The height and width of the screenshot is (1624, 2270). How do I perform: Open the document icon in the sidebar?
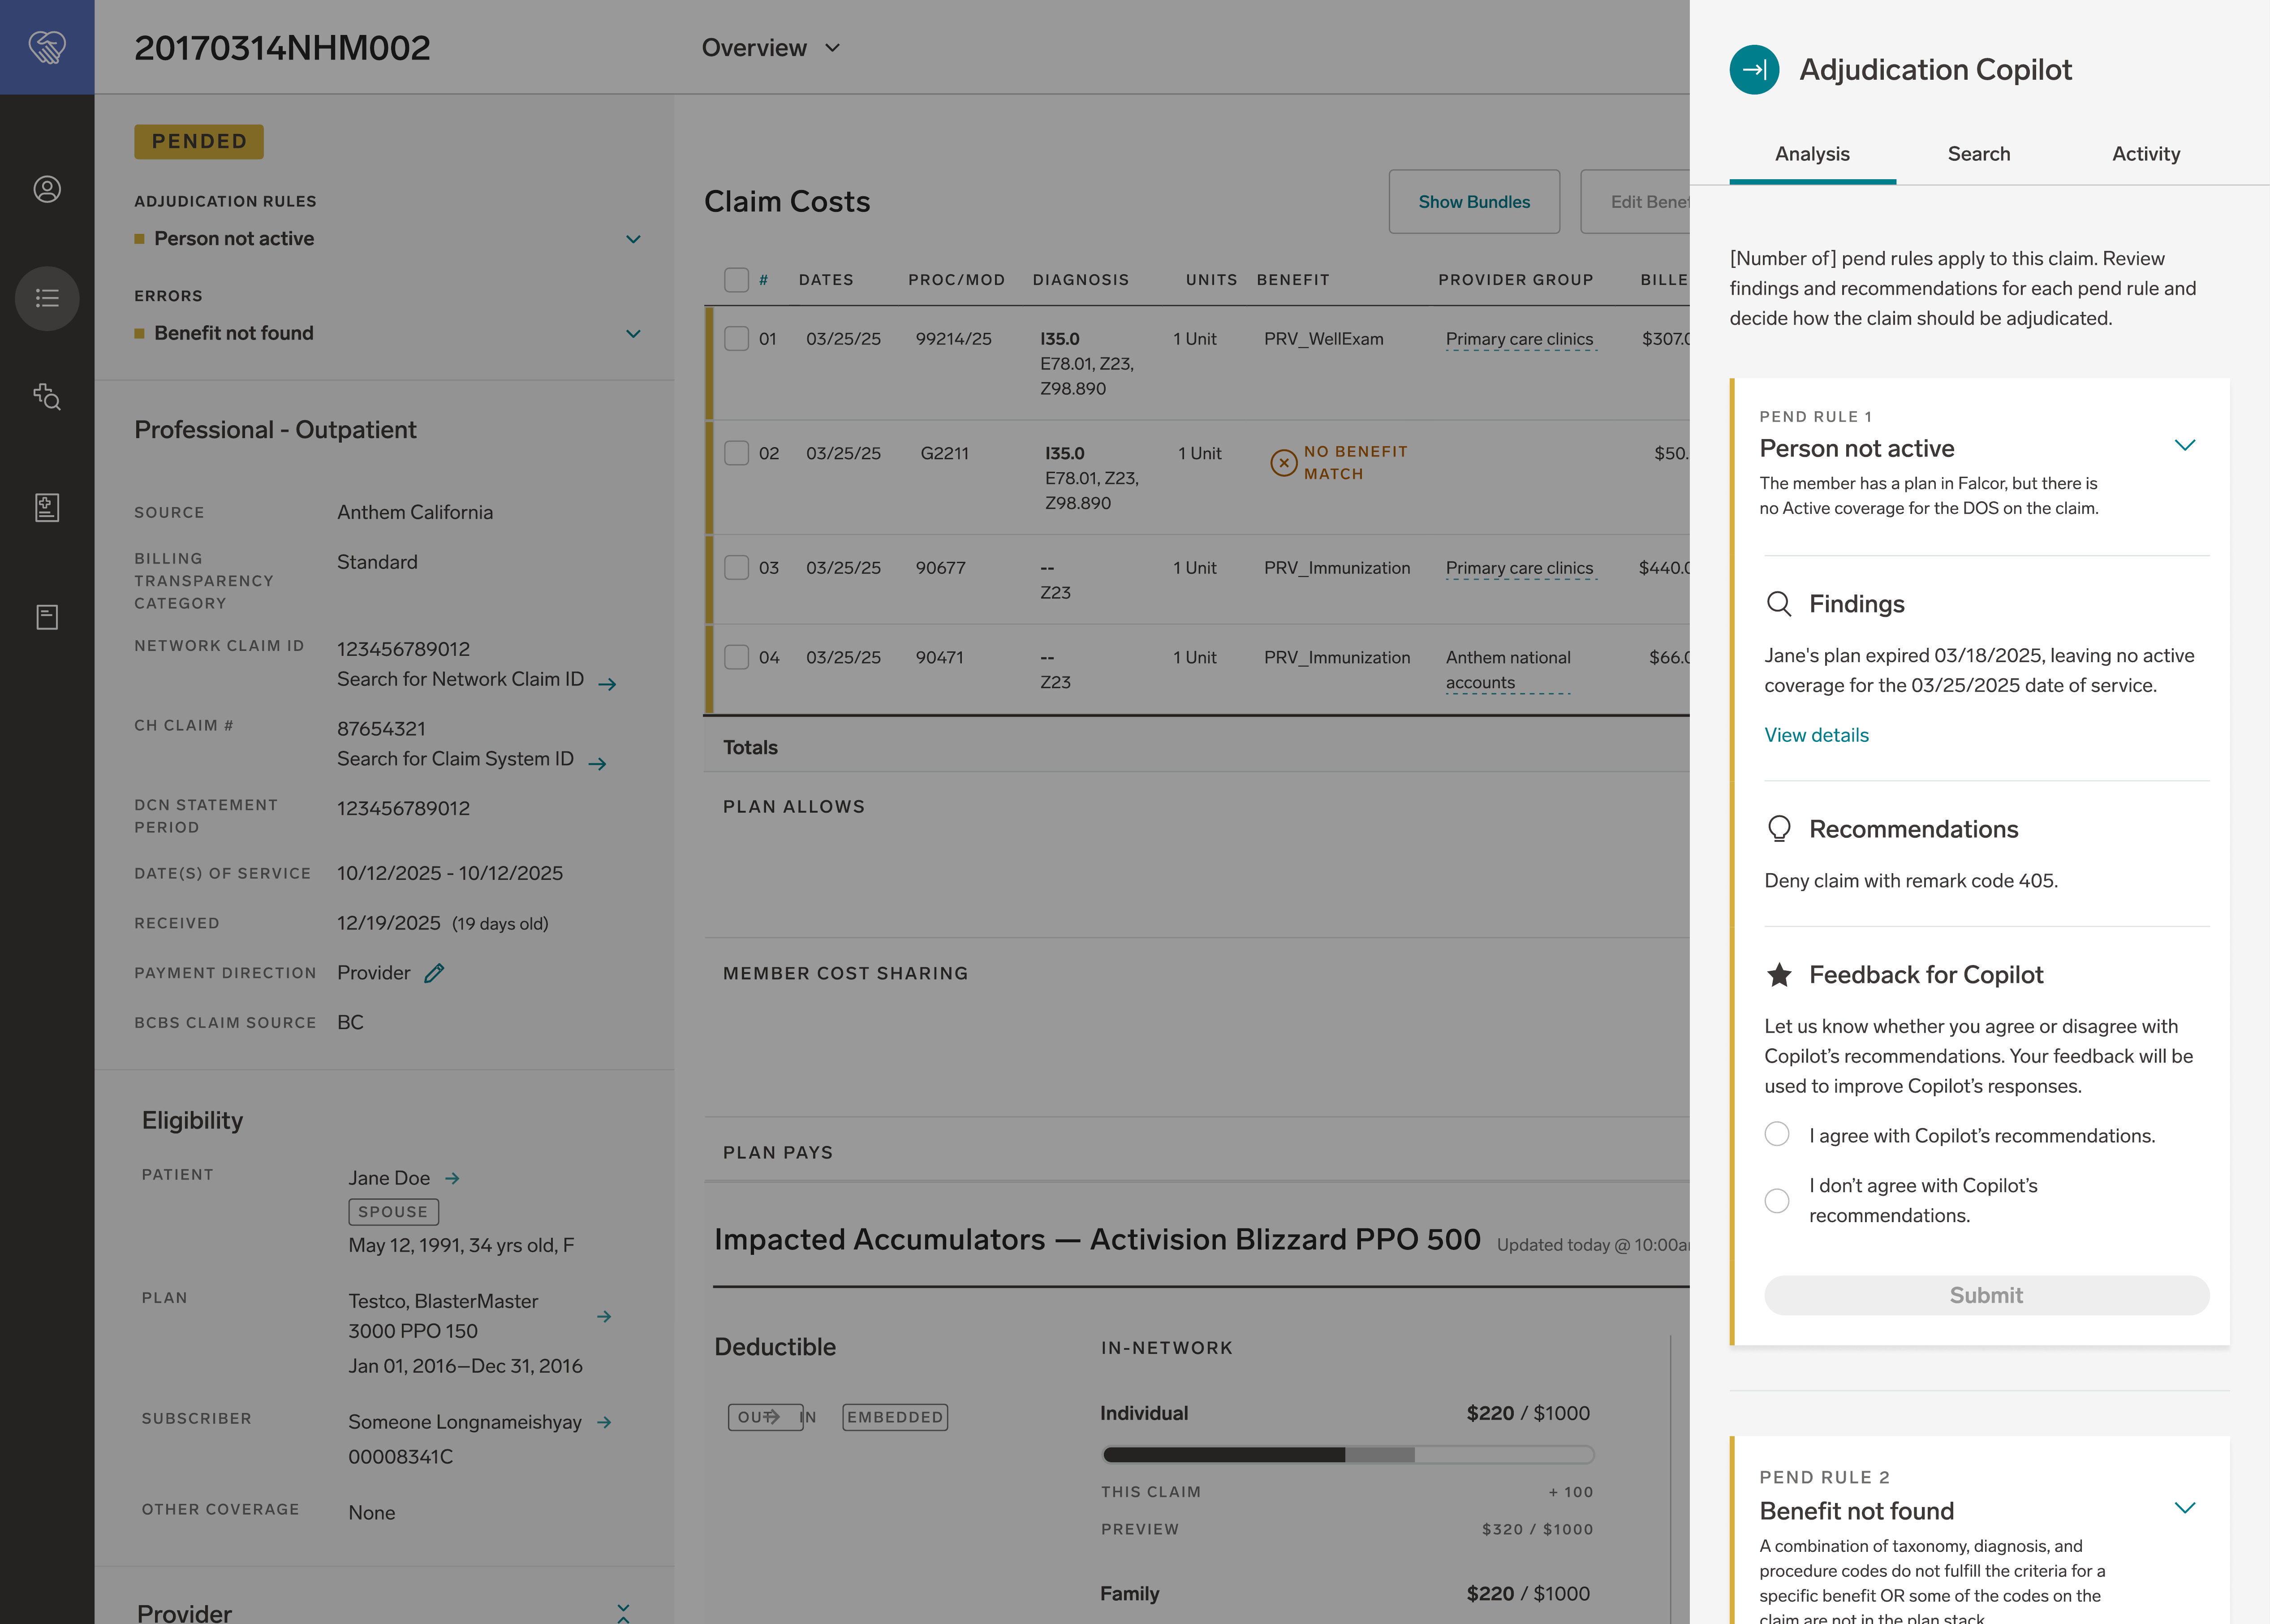(x=47, y=617)
